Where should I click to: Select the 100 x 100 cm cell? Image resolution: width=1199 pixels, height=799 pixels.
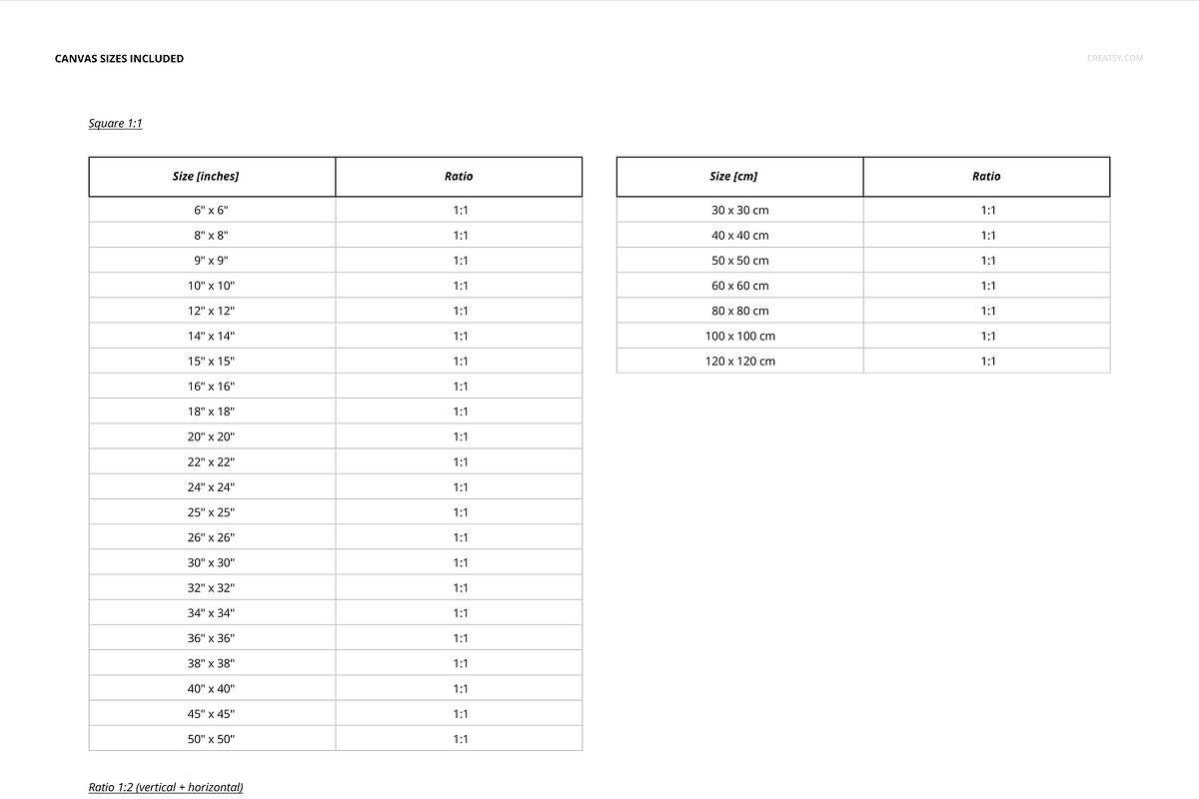click(x=739, y=337)
